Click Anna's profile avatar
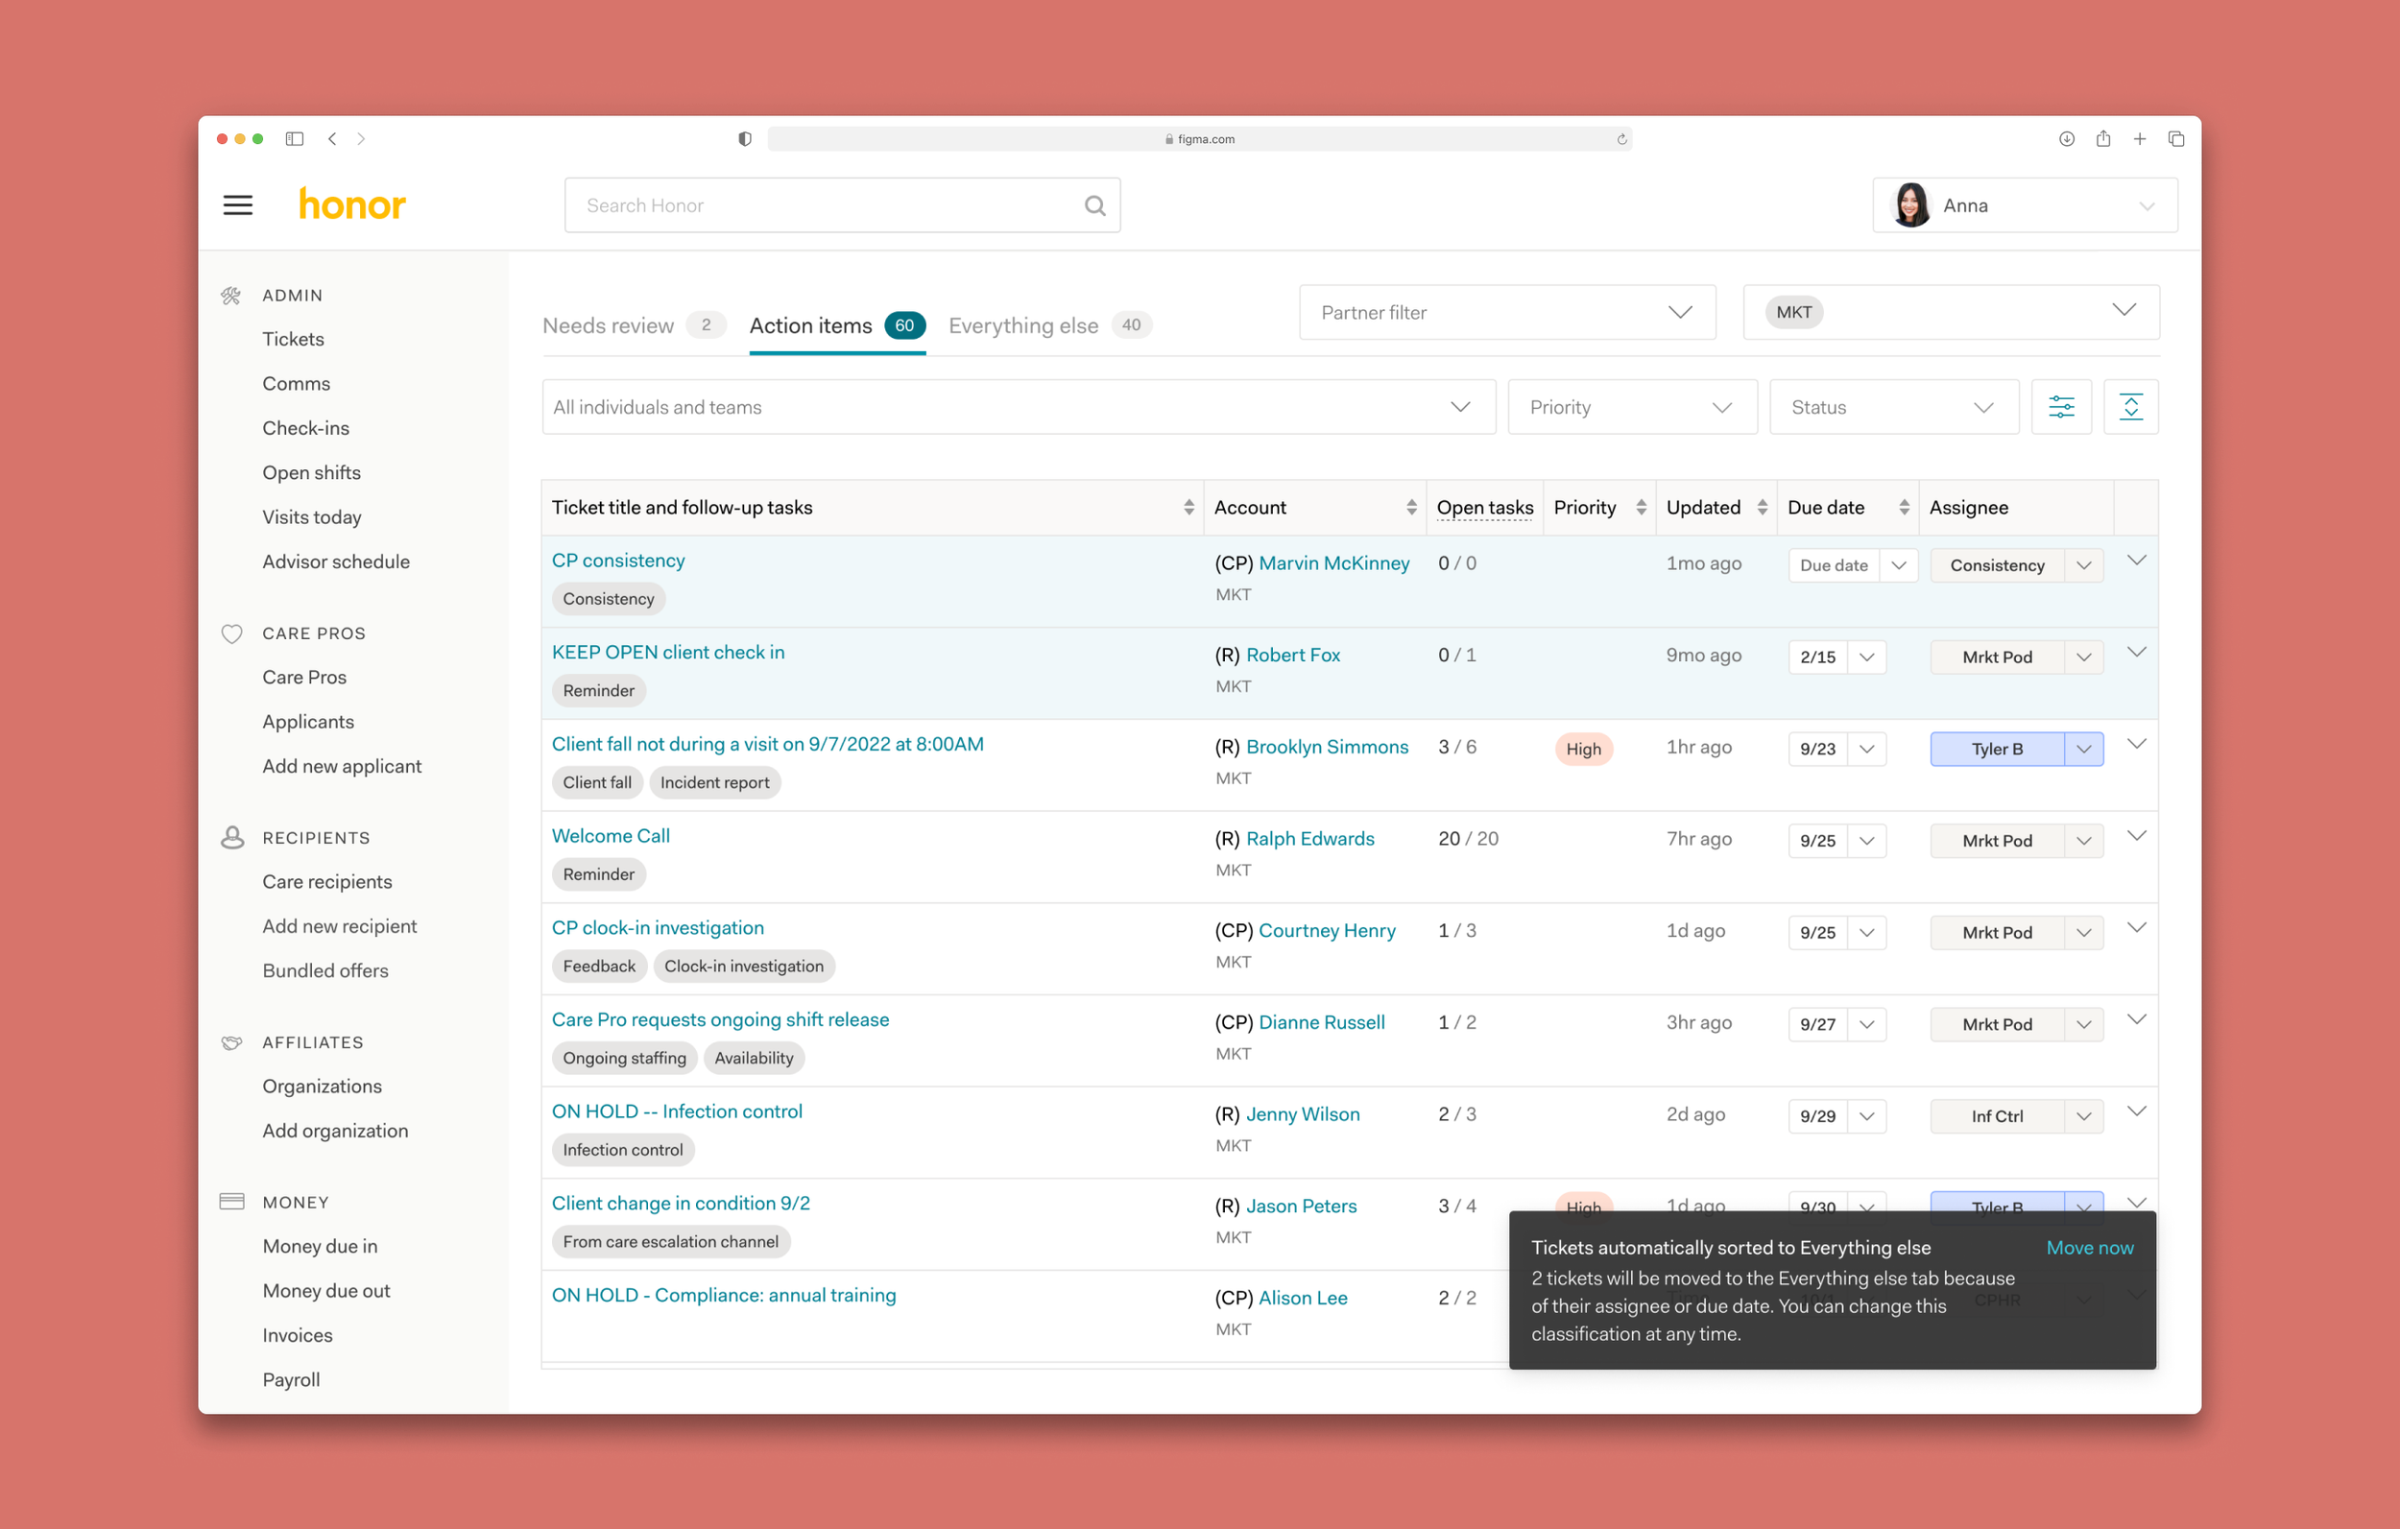The height and width of the screenshot is (1529, 2400). pos(1910,205)
